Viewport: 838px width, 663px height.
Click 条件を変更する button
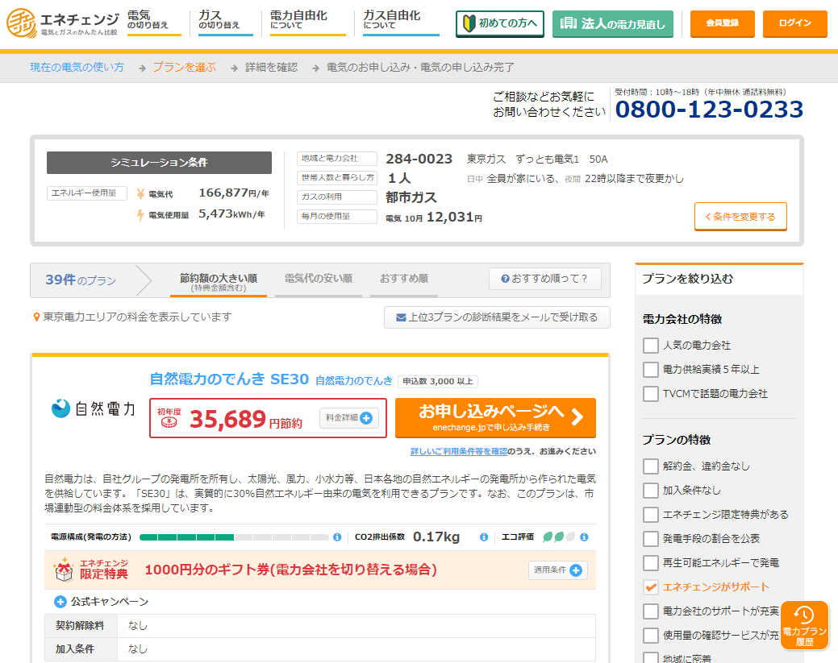(740, 216)
